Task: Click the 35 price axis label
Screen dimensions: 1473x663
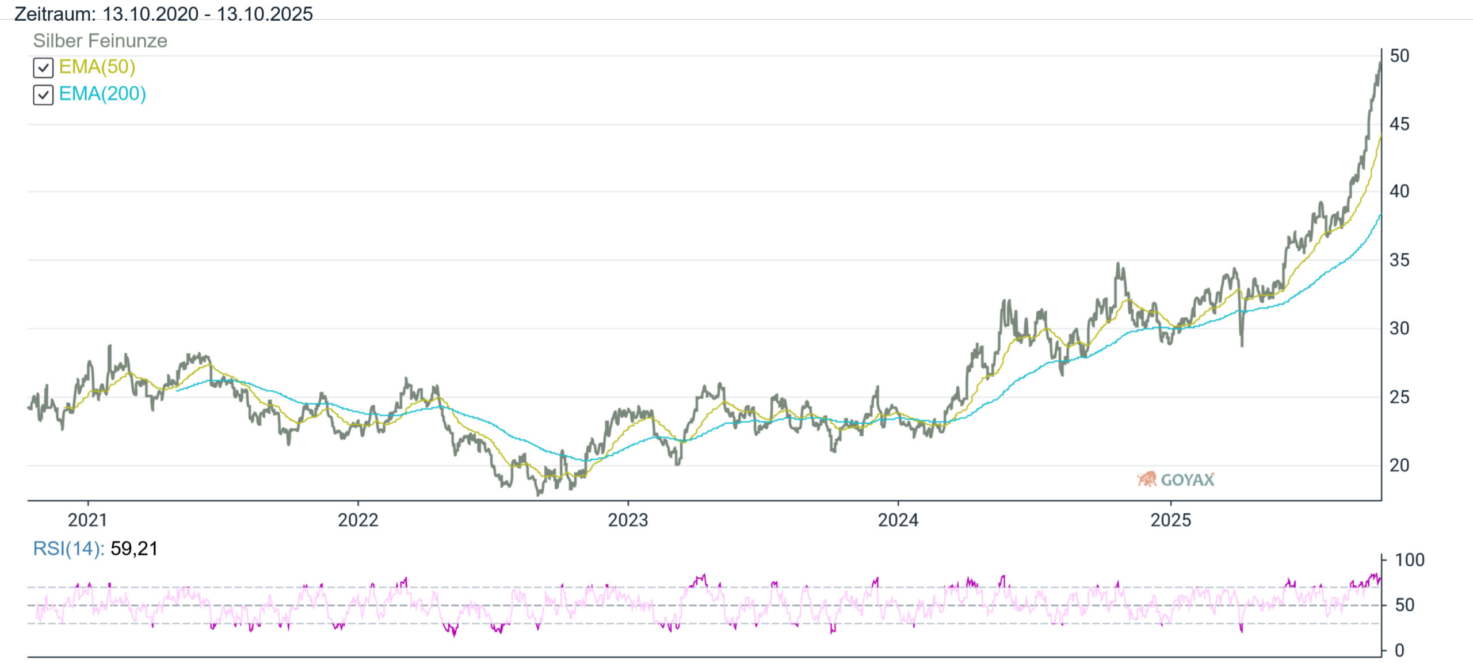Action: click(x=1399, y=260)
